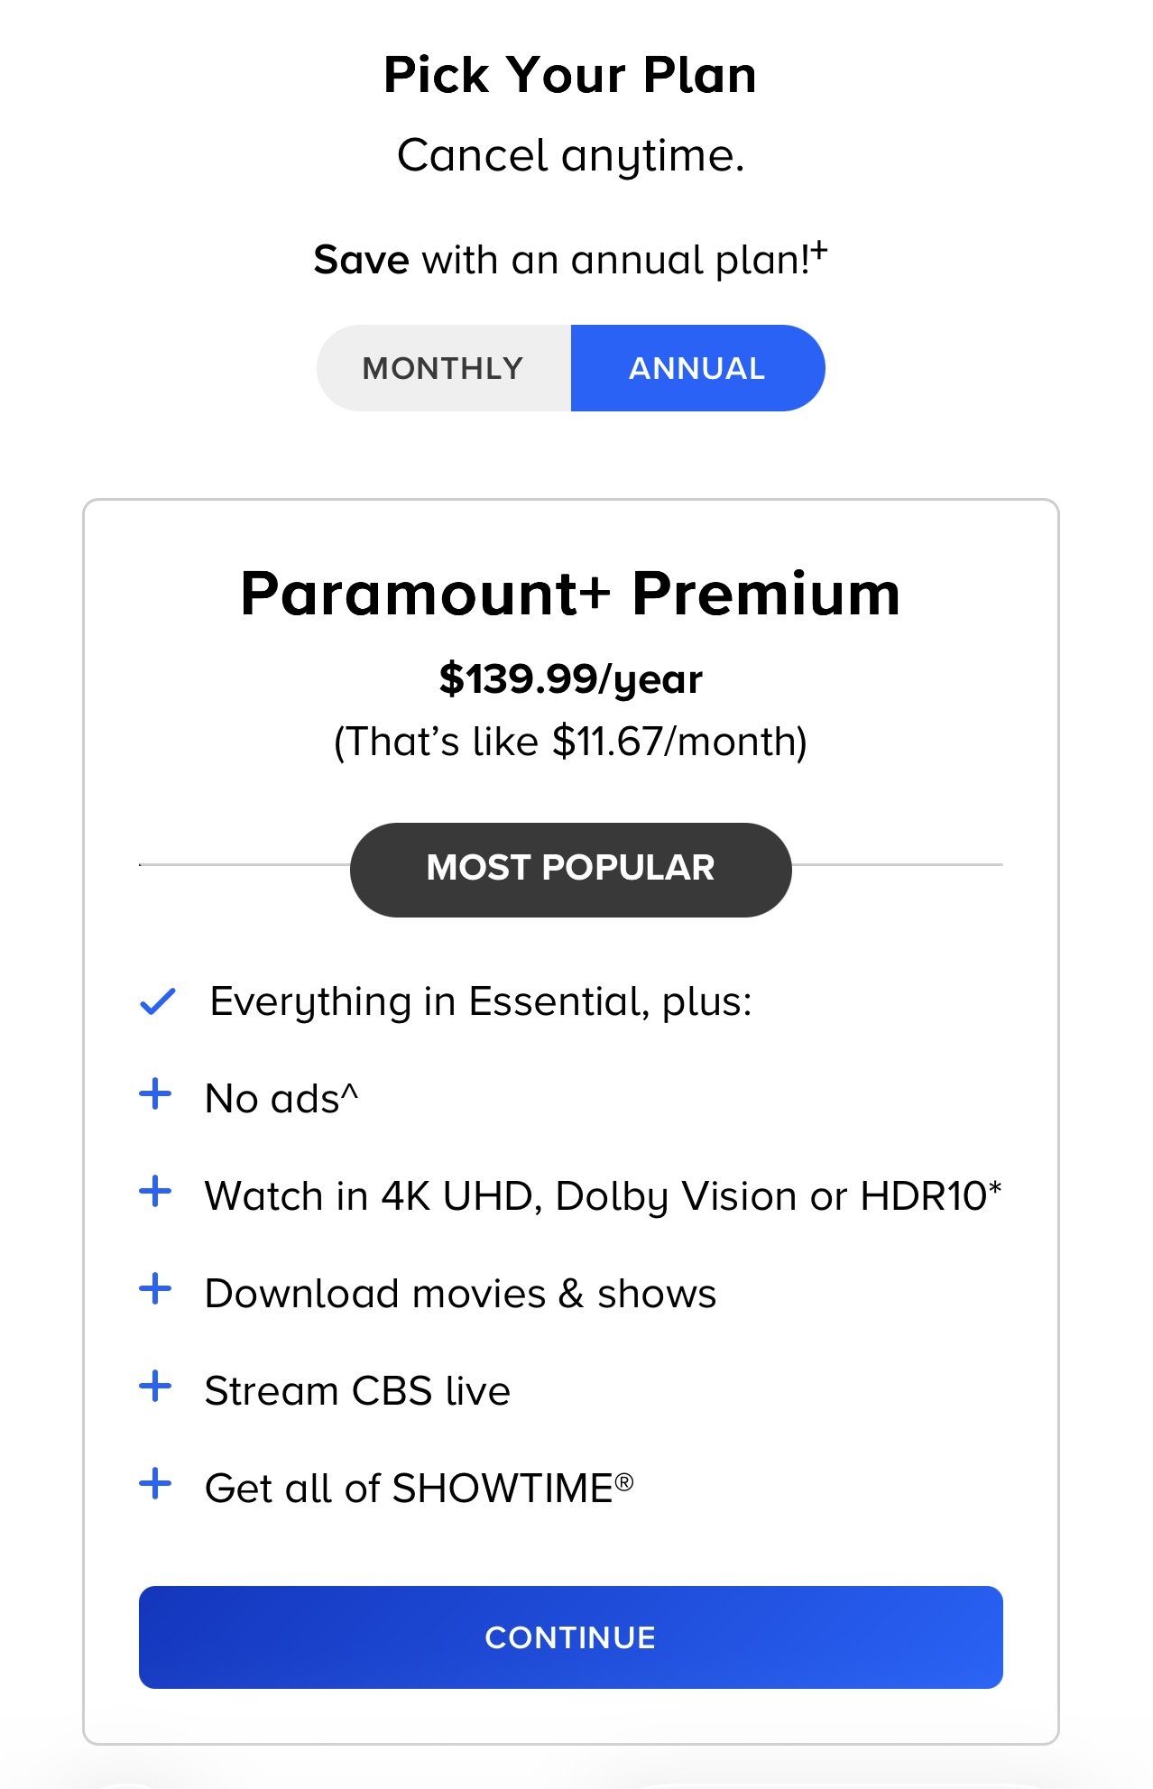Click the plus icon beside 4K UHD feature
This screenshot has height=1789, width=1153.
155,1192
